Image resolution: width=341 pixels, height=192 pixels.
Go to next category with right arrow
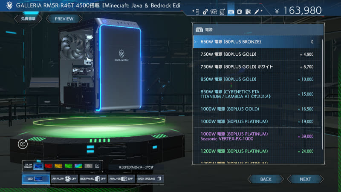click(x=262, y=11)
